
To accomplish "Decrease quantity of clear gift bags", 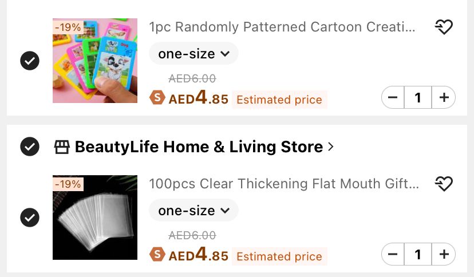I will (x=393, y=254).
